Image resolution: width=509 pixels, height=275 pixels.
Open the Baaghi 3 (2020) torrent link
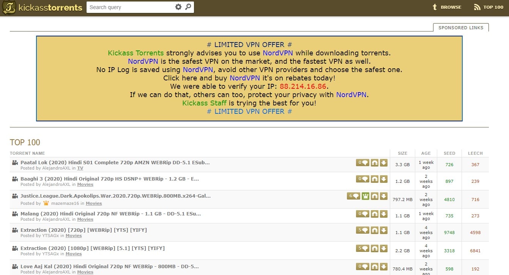[x=110, y=179]
